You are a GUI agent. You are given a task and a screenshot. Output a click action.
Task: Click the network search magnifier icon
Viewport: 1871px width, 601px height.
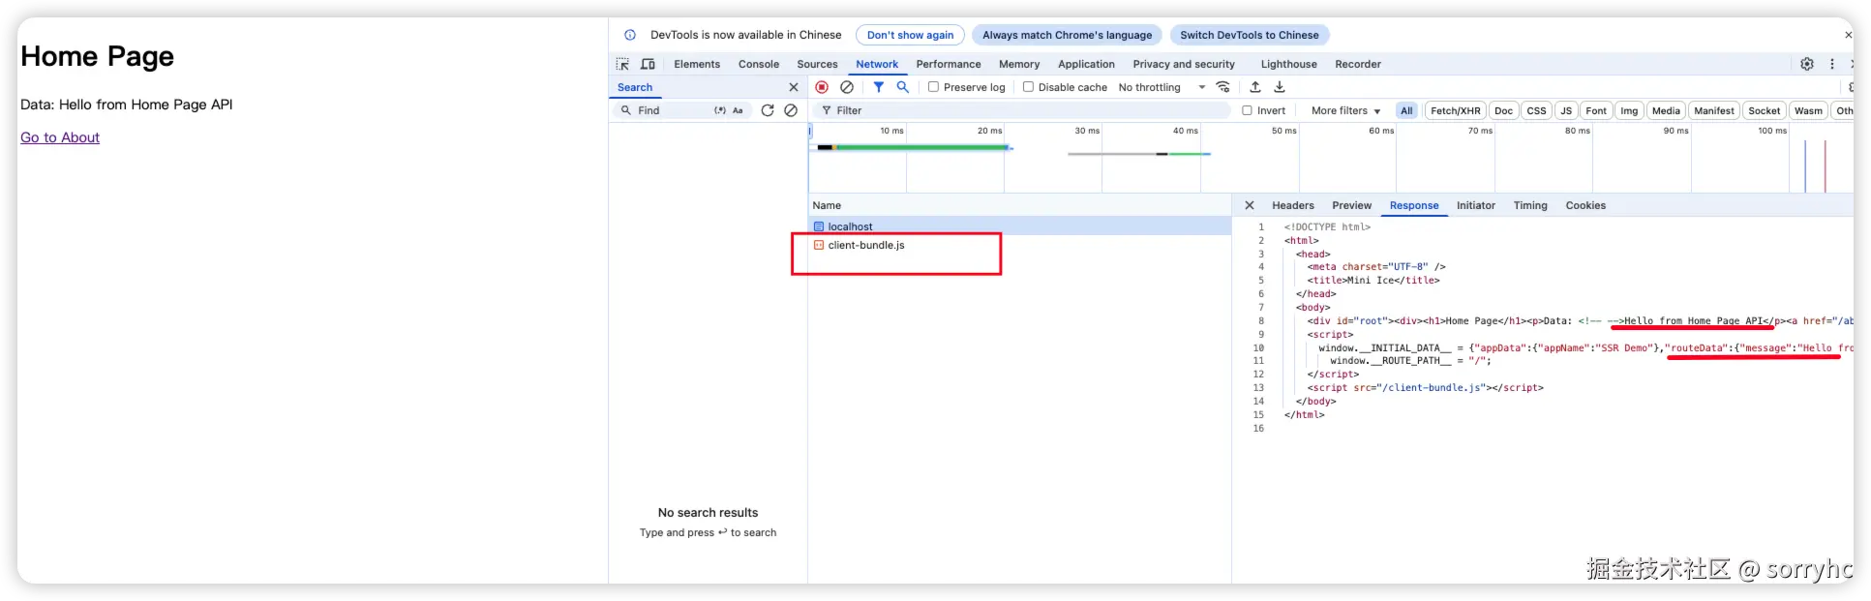pos(903,87)
